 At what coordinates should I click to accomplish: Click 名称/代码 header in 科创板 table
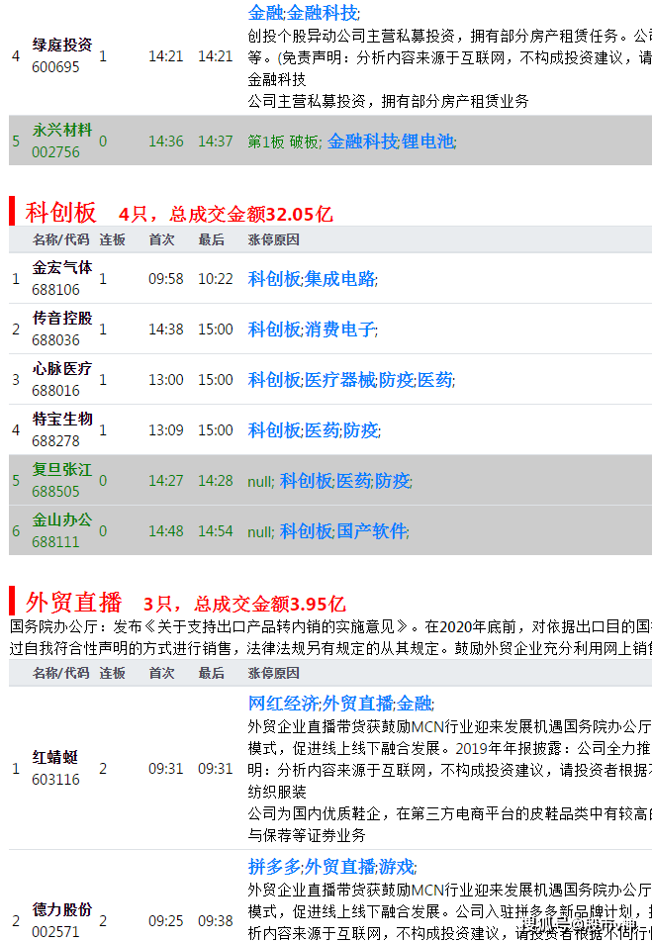[x=60, y=239]
